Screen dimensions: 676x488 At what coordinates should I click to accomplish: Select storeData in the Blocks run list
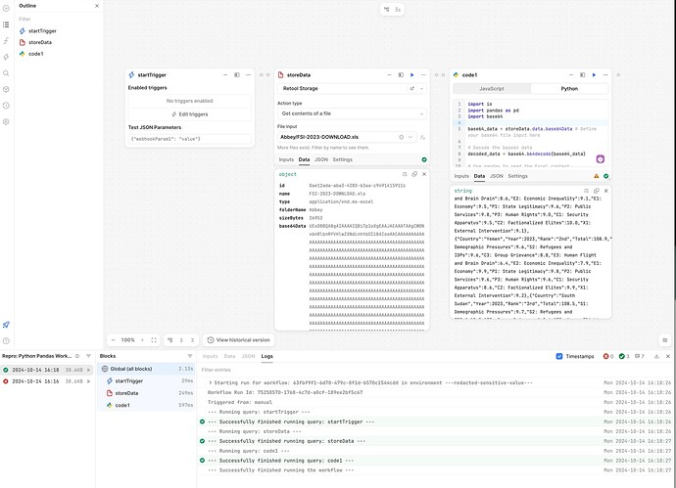click(147, 393)
